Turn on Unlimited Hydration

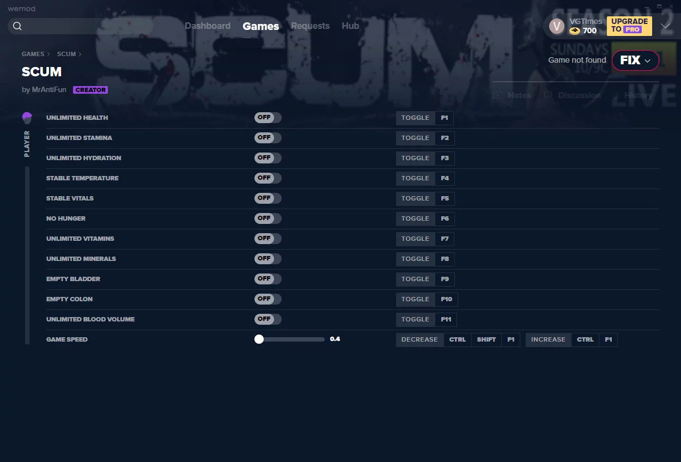point(268,158)
